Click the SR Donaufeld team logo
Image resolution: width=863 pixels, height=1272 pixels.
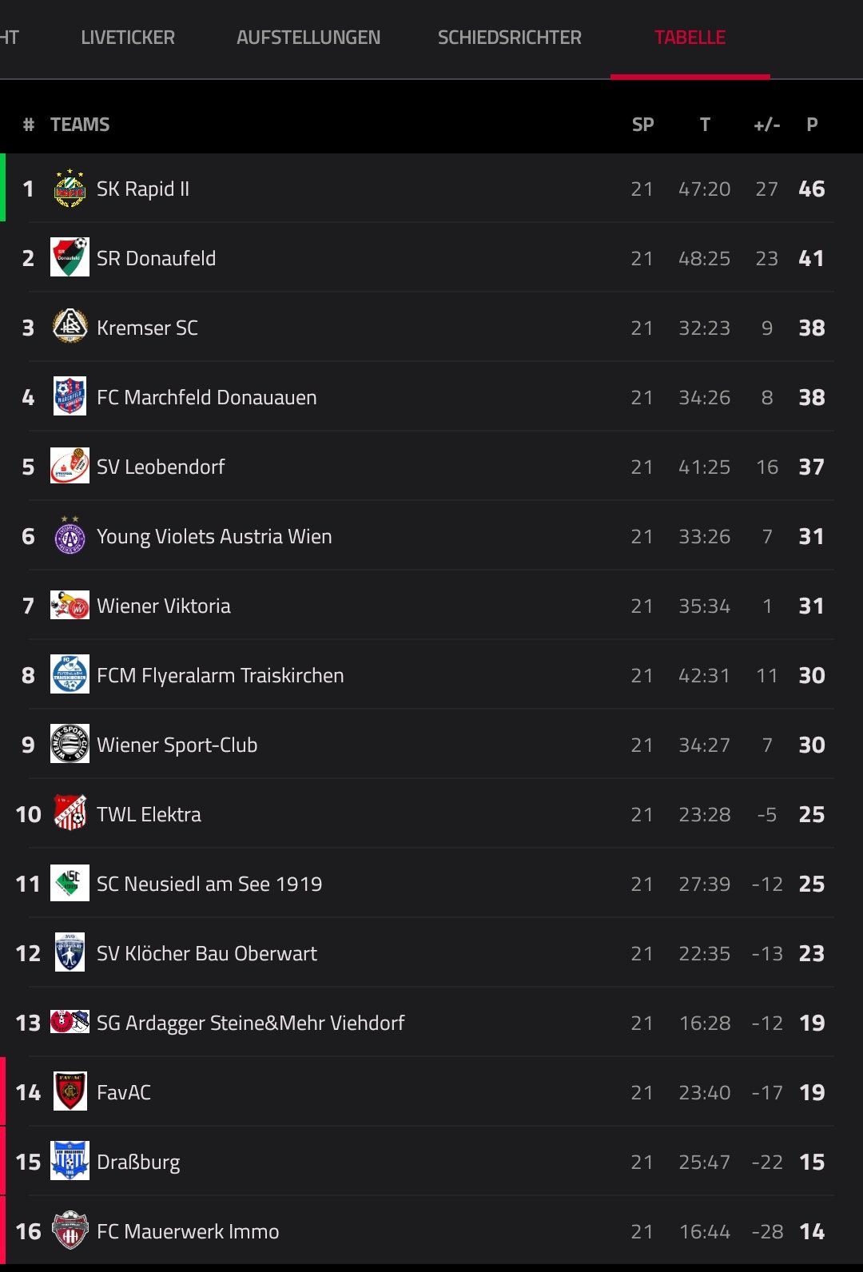point(70,257)
